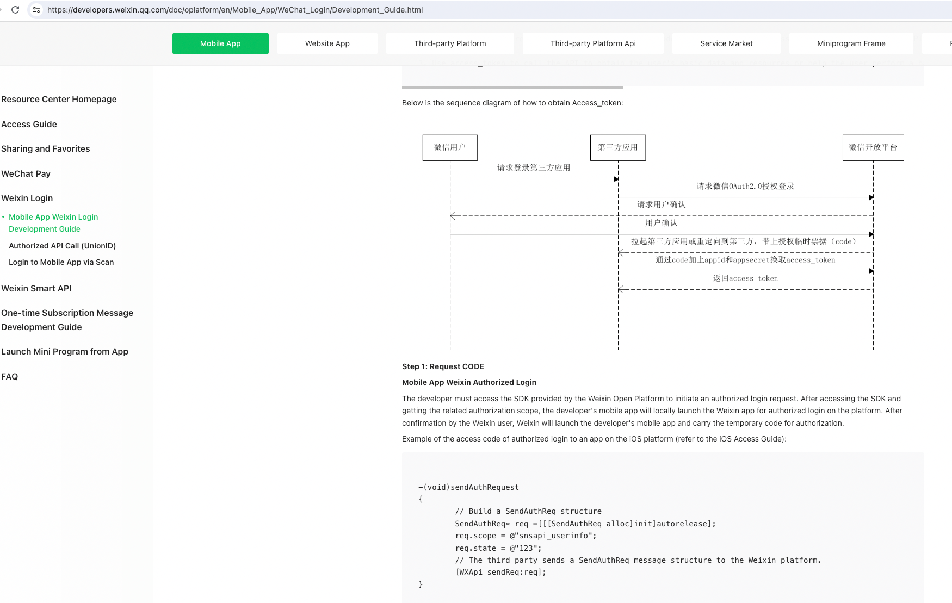
Task: Open the Third-party Platform tab
Action: (450, 43)
